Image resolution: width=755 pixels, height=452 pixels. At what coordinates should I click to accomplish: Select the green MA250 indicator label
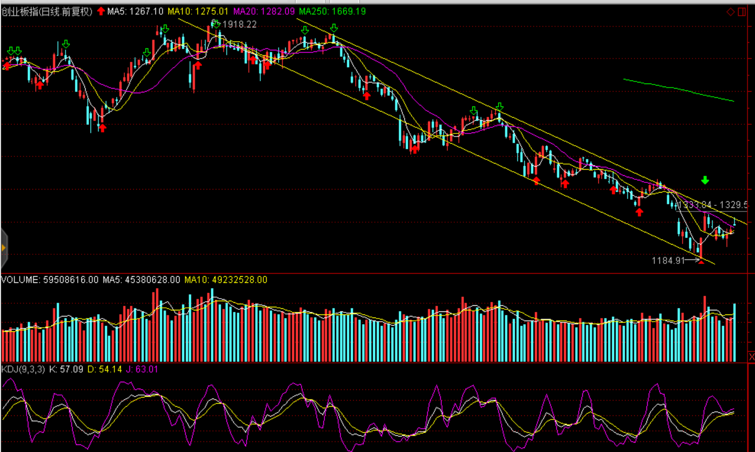[332, 11]
